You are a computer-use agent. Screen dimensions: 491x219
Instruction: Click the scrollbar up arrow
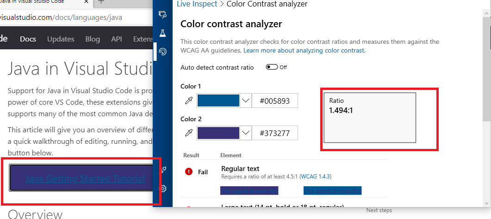point(486,13)
